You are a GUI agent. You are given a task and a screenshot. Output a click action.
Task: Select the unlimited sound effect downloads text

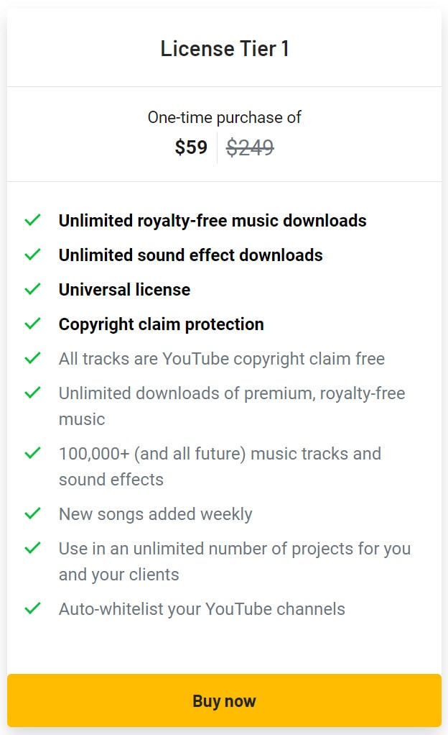coord(190,255)
